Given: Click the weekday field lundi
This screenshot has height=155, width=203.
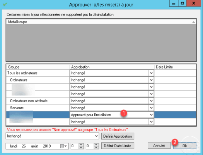Looking at the screenshot, I should 14,146.
